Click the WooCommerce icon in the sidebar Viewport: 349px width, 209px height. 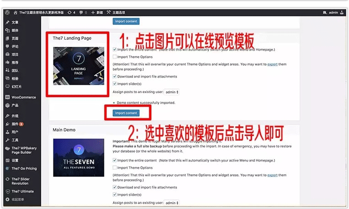(8, 97)
